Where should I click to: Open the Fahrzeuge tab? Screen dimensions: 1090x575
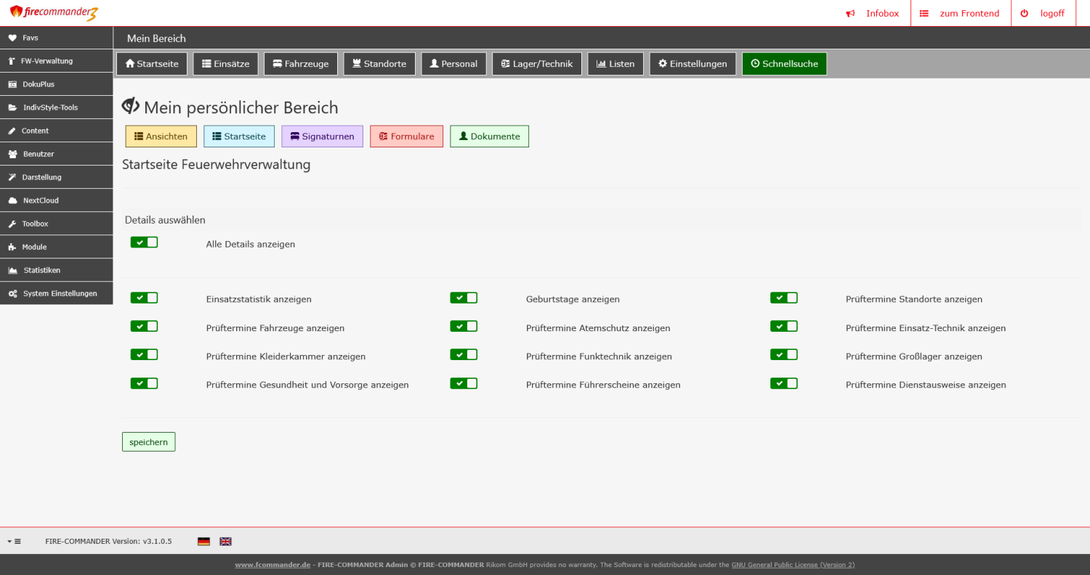pyautogui.click(x=300, y=64)
